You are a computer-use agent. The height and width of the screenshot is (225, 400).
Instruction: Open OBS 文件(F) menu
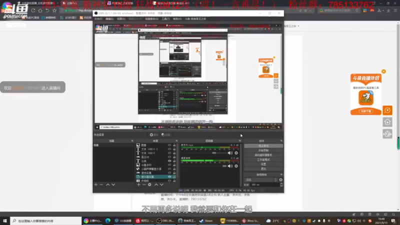tap(98, 19)
